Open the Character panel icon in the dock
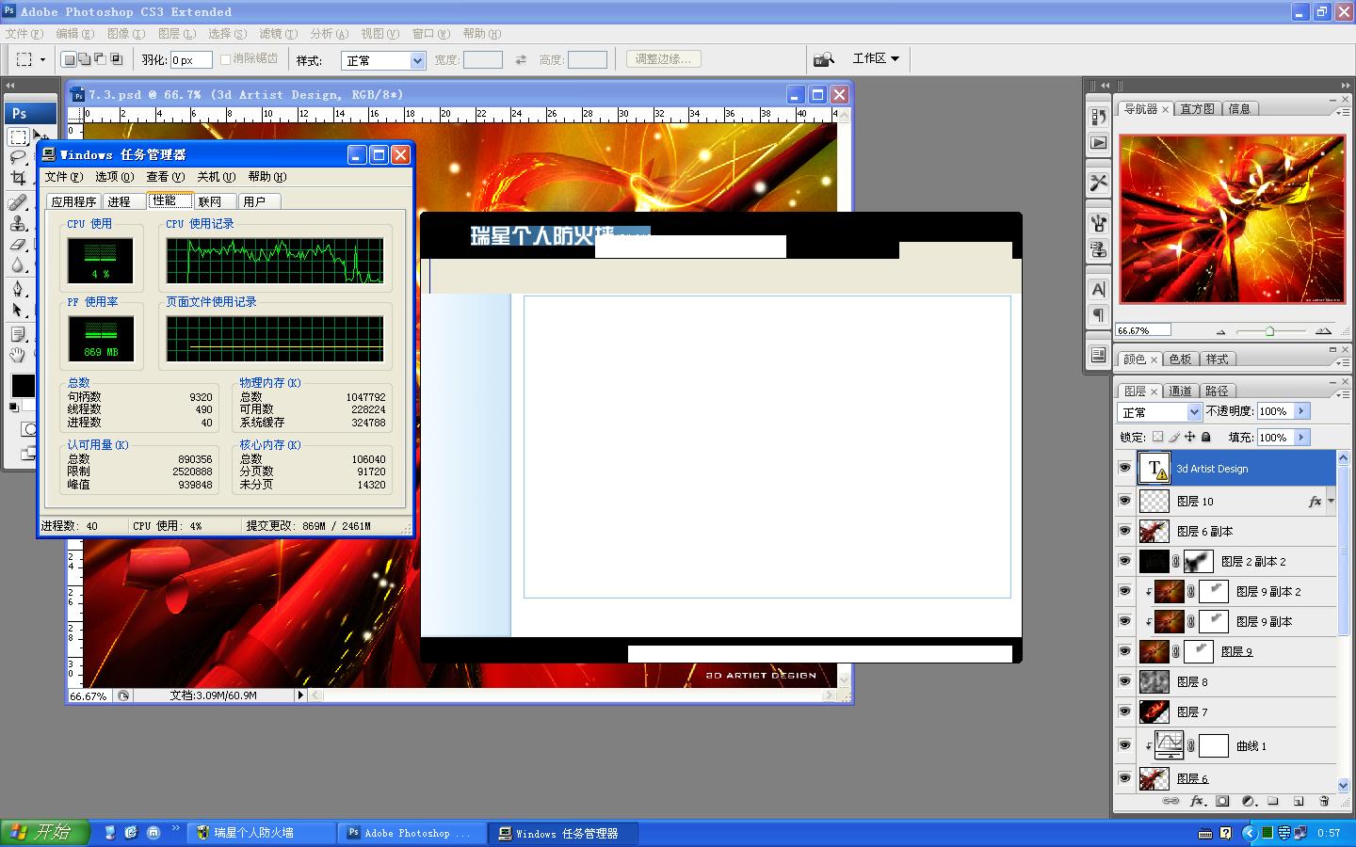This screenshot has width=1356, height=847. (x=1098, y=290)
